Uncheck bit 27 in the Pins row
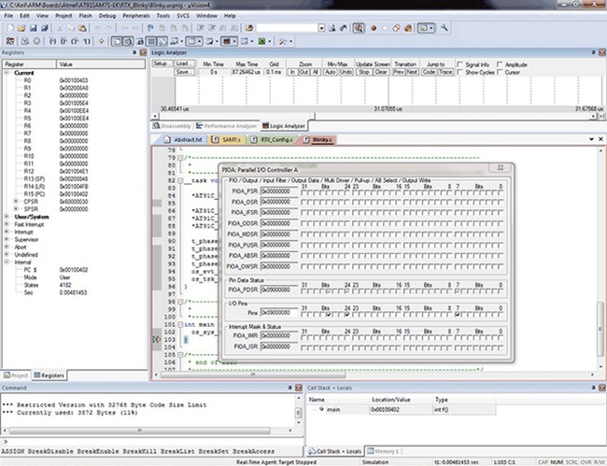This screenshot has height=466, width=607. [x=329, y=315]
